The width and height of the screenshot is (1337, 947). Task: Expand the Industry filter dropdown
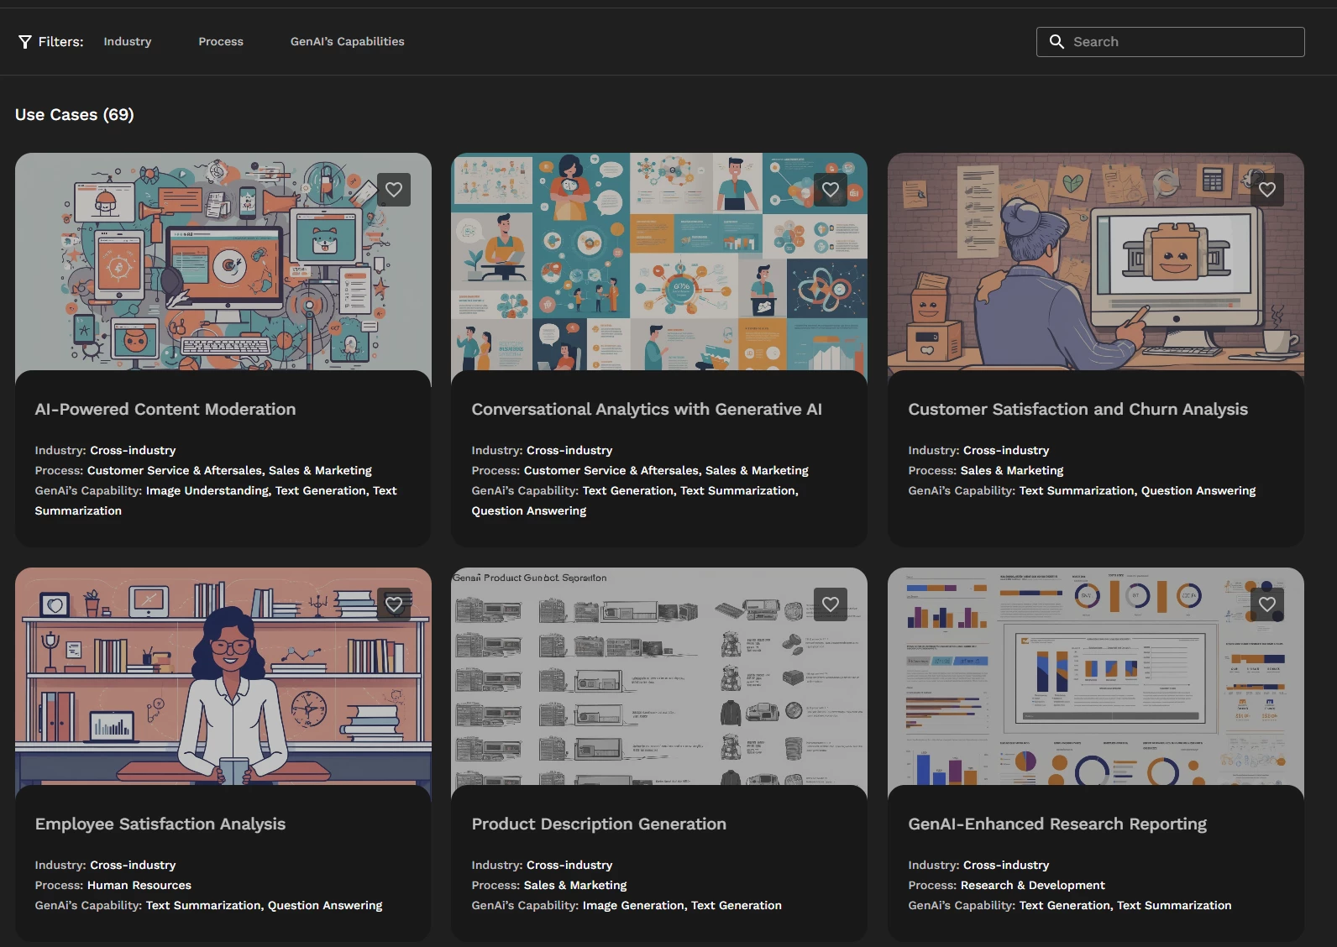pyautogui.click(x=128, y=42)
